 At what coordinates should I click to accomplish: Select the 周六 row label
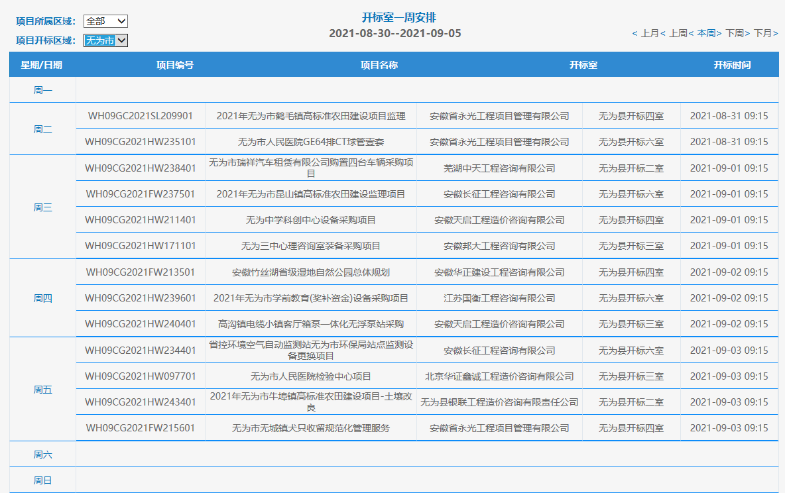pos(42,455)
